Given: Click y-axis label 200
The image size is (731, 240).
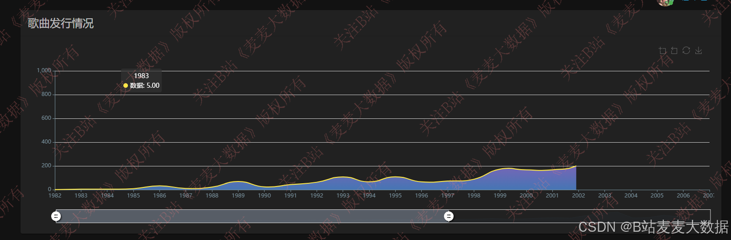Looking at the screenshot, I should (47, 165).
